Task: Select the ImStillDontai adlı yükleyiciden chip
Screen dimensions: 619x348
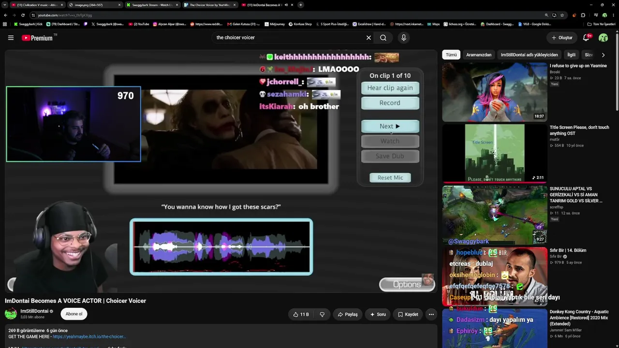Action: (530, 55)
